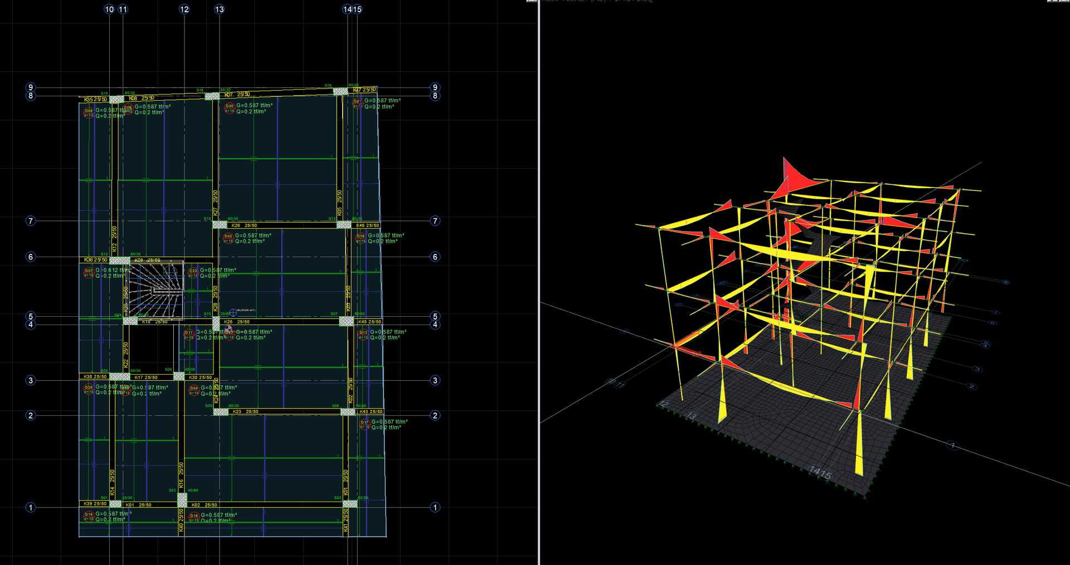Click axis bubble 3 on right side
This screenshot has height=565, width=1070.
coord(435,381)
